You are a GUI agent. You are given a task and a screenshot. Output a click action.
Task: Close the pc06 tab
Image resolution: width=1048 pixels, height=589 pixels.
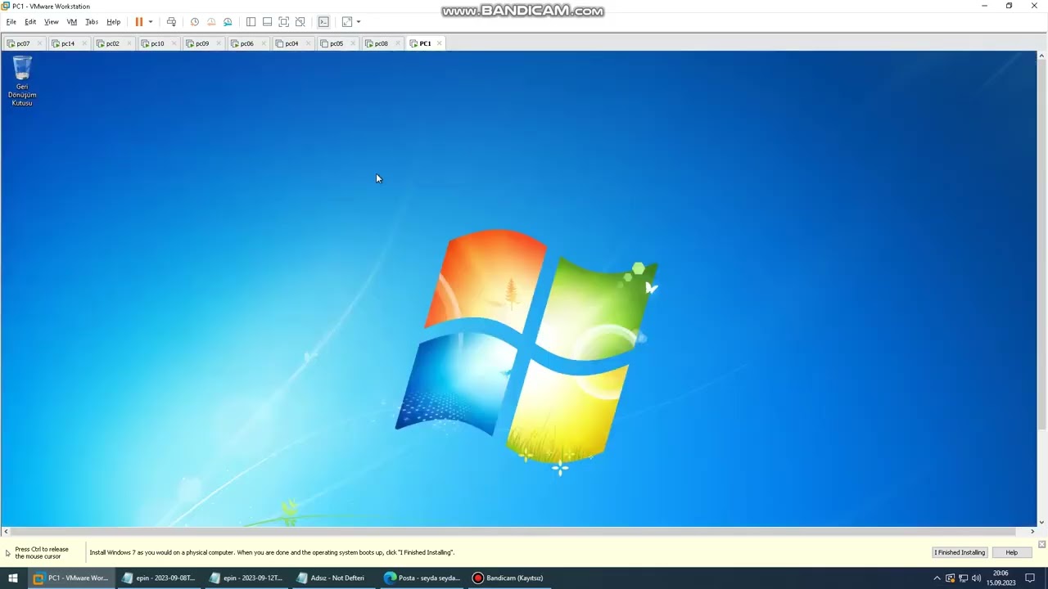tap(263, 43)
